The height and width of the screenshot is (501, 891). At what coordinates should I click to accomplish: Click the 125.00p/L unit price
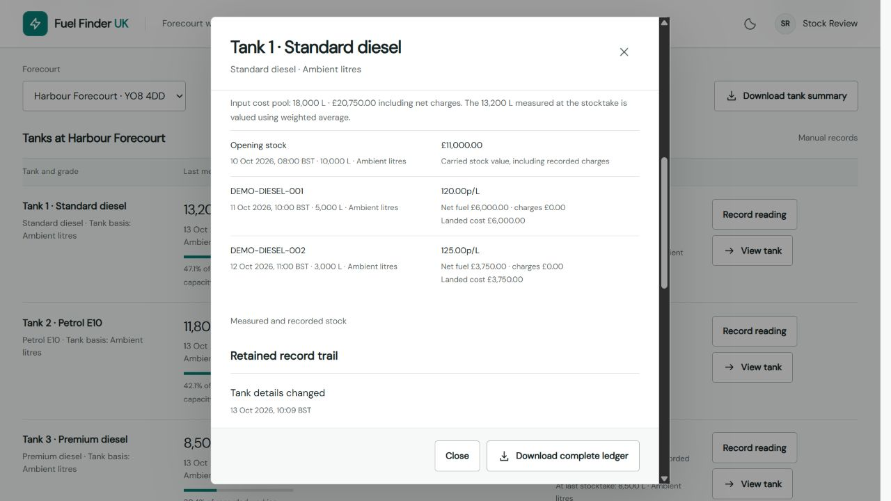tap(460, 250)
